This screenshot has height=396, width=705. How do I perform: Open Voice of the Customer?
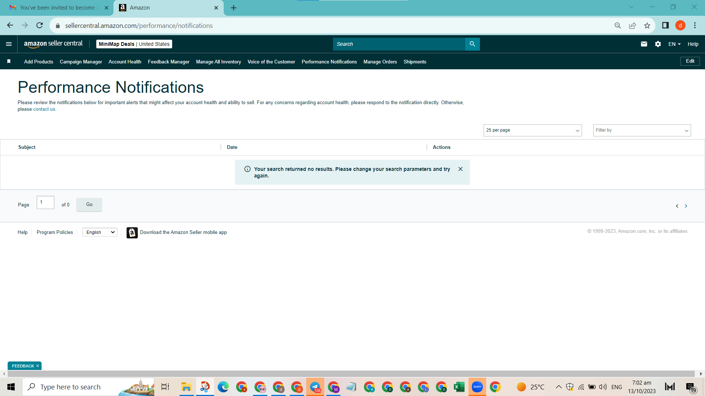click(x=271, y=62)
